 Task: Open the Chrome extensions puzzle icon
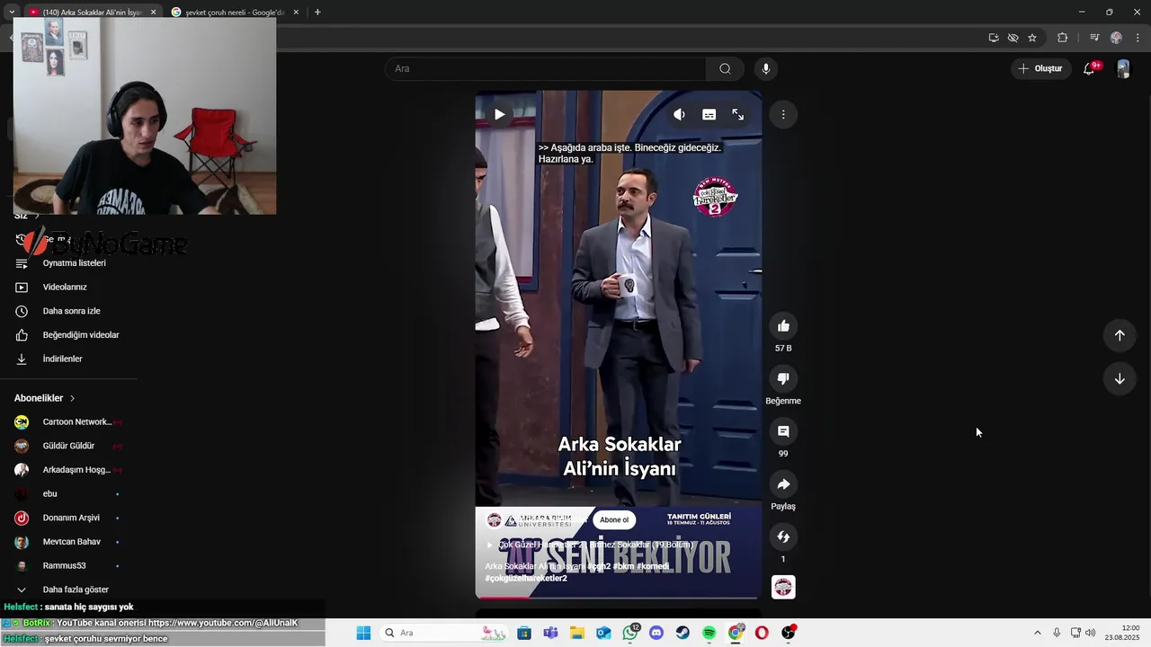1062,38
